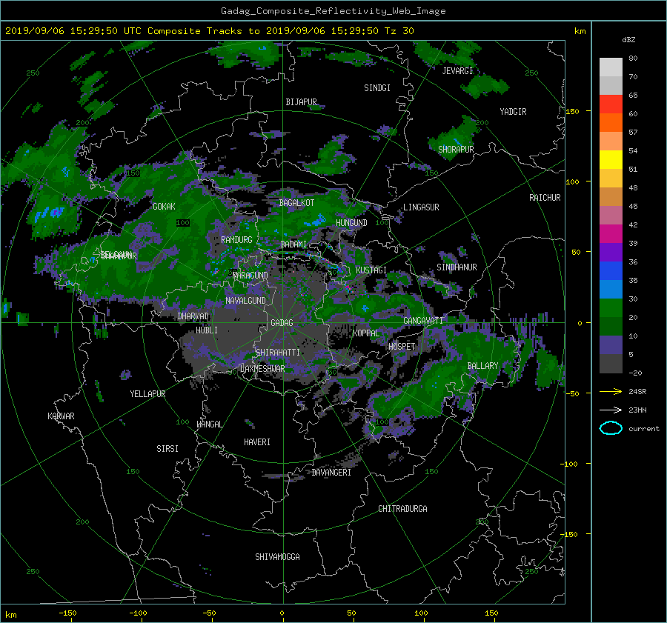
Task: Click the 150 tick on bottom axis
Action: [491, 613]
